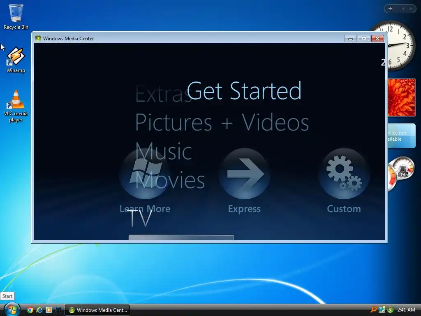This screenshot has width=421, height=316.
Task: Open the Start menu orb
Action: tap(12, 309)
